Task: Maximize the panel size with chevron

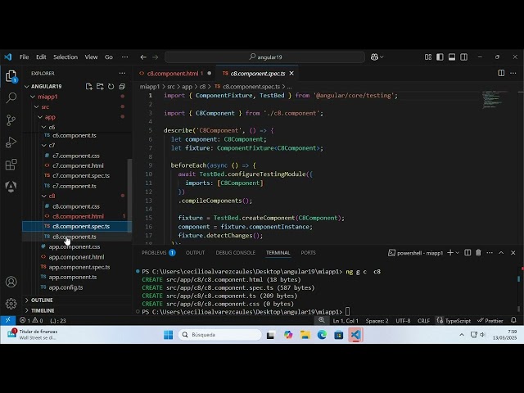Action: (x=501, y=253)
